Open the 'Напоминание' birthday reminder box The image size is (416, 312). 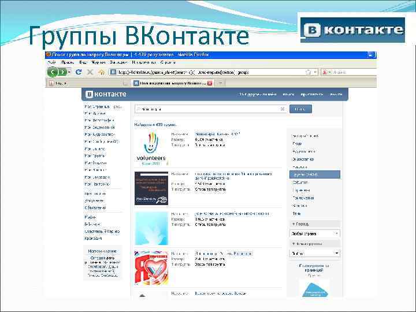click(x=102, y=263)
